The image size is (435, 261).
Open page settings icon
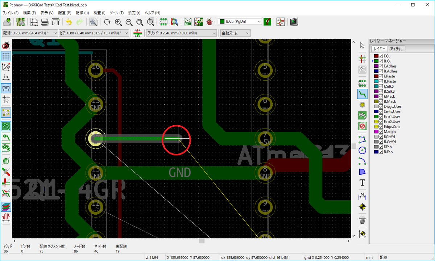pos(34,22)
